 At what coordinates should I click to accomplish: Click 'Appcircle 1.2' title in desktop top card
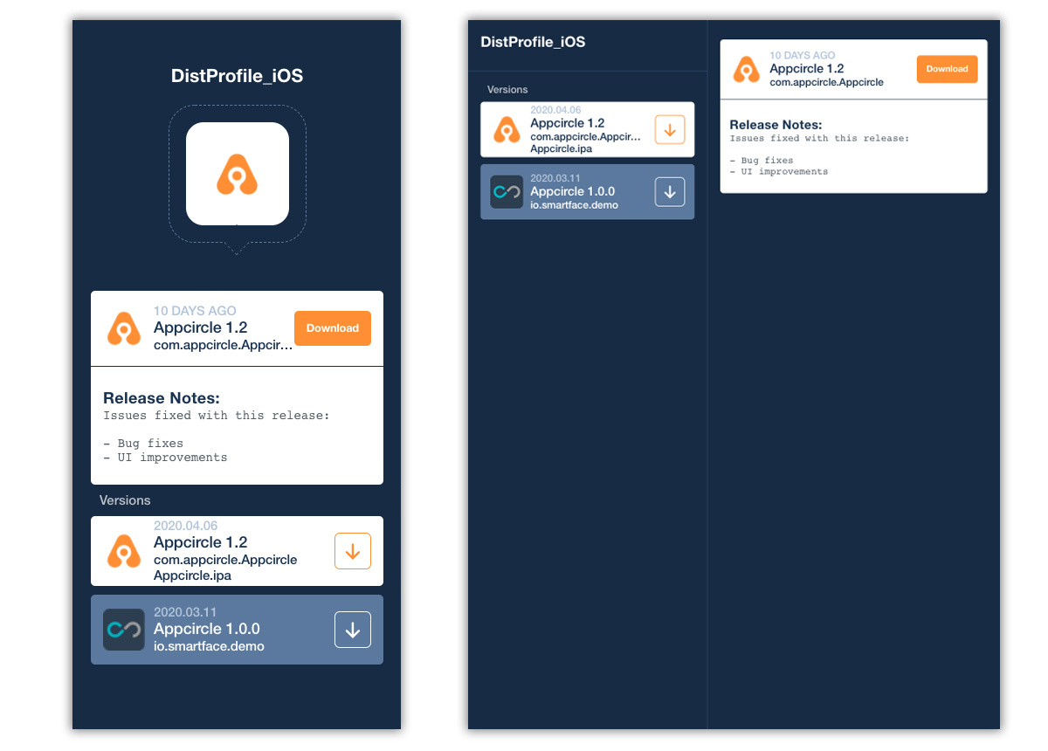(807, 68)
